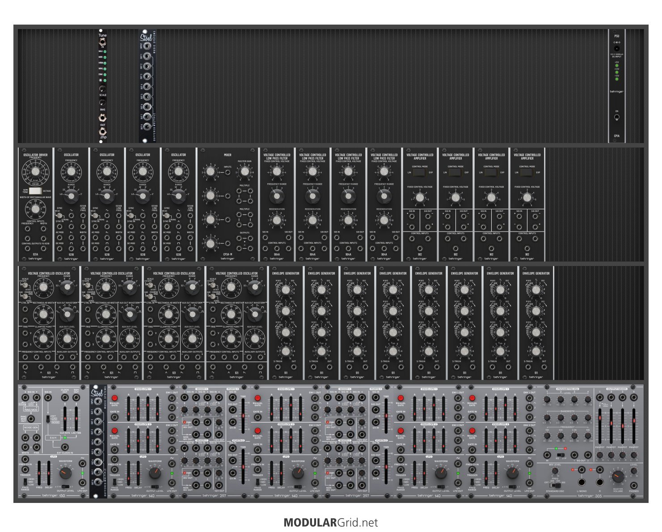This screenshot has height=532, width=662.
Task: Click INPUT jack on top-row Stoel buffered multiple
Action: [x=147, y=46]
